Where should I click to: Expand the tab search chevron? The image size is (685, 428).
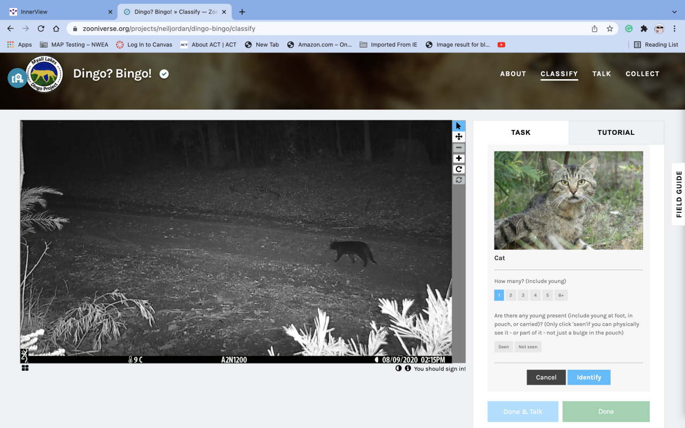tap(674, 12)
